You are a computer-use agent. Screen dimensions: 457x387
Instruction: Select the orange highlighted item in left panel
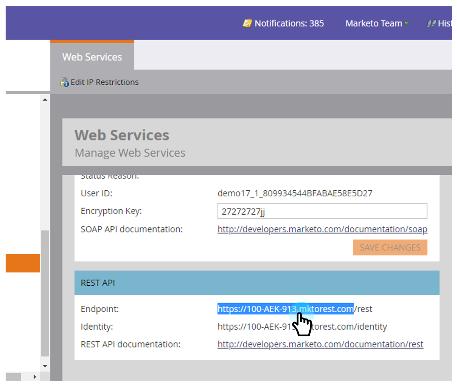pyautogui.click(x=22, y=263)
